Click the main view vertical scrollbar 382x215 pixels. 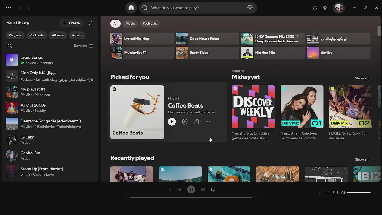pyautogui.click(x=379, y=30)
